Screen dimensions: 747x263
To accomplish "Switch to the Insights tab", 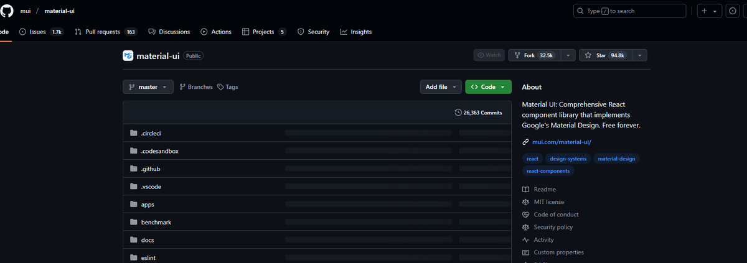I will coord(356,32).
